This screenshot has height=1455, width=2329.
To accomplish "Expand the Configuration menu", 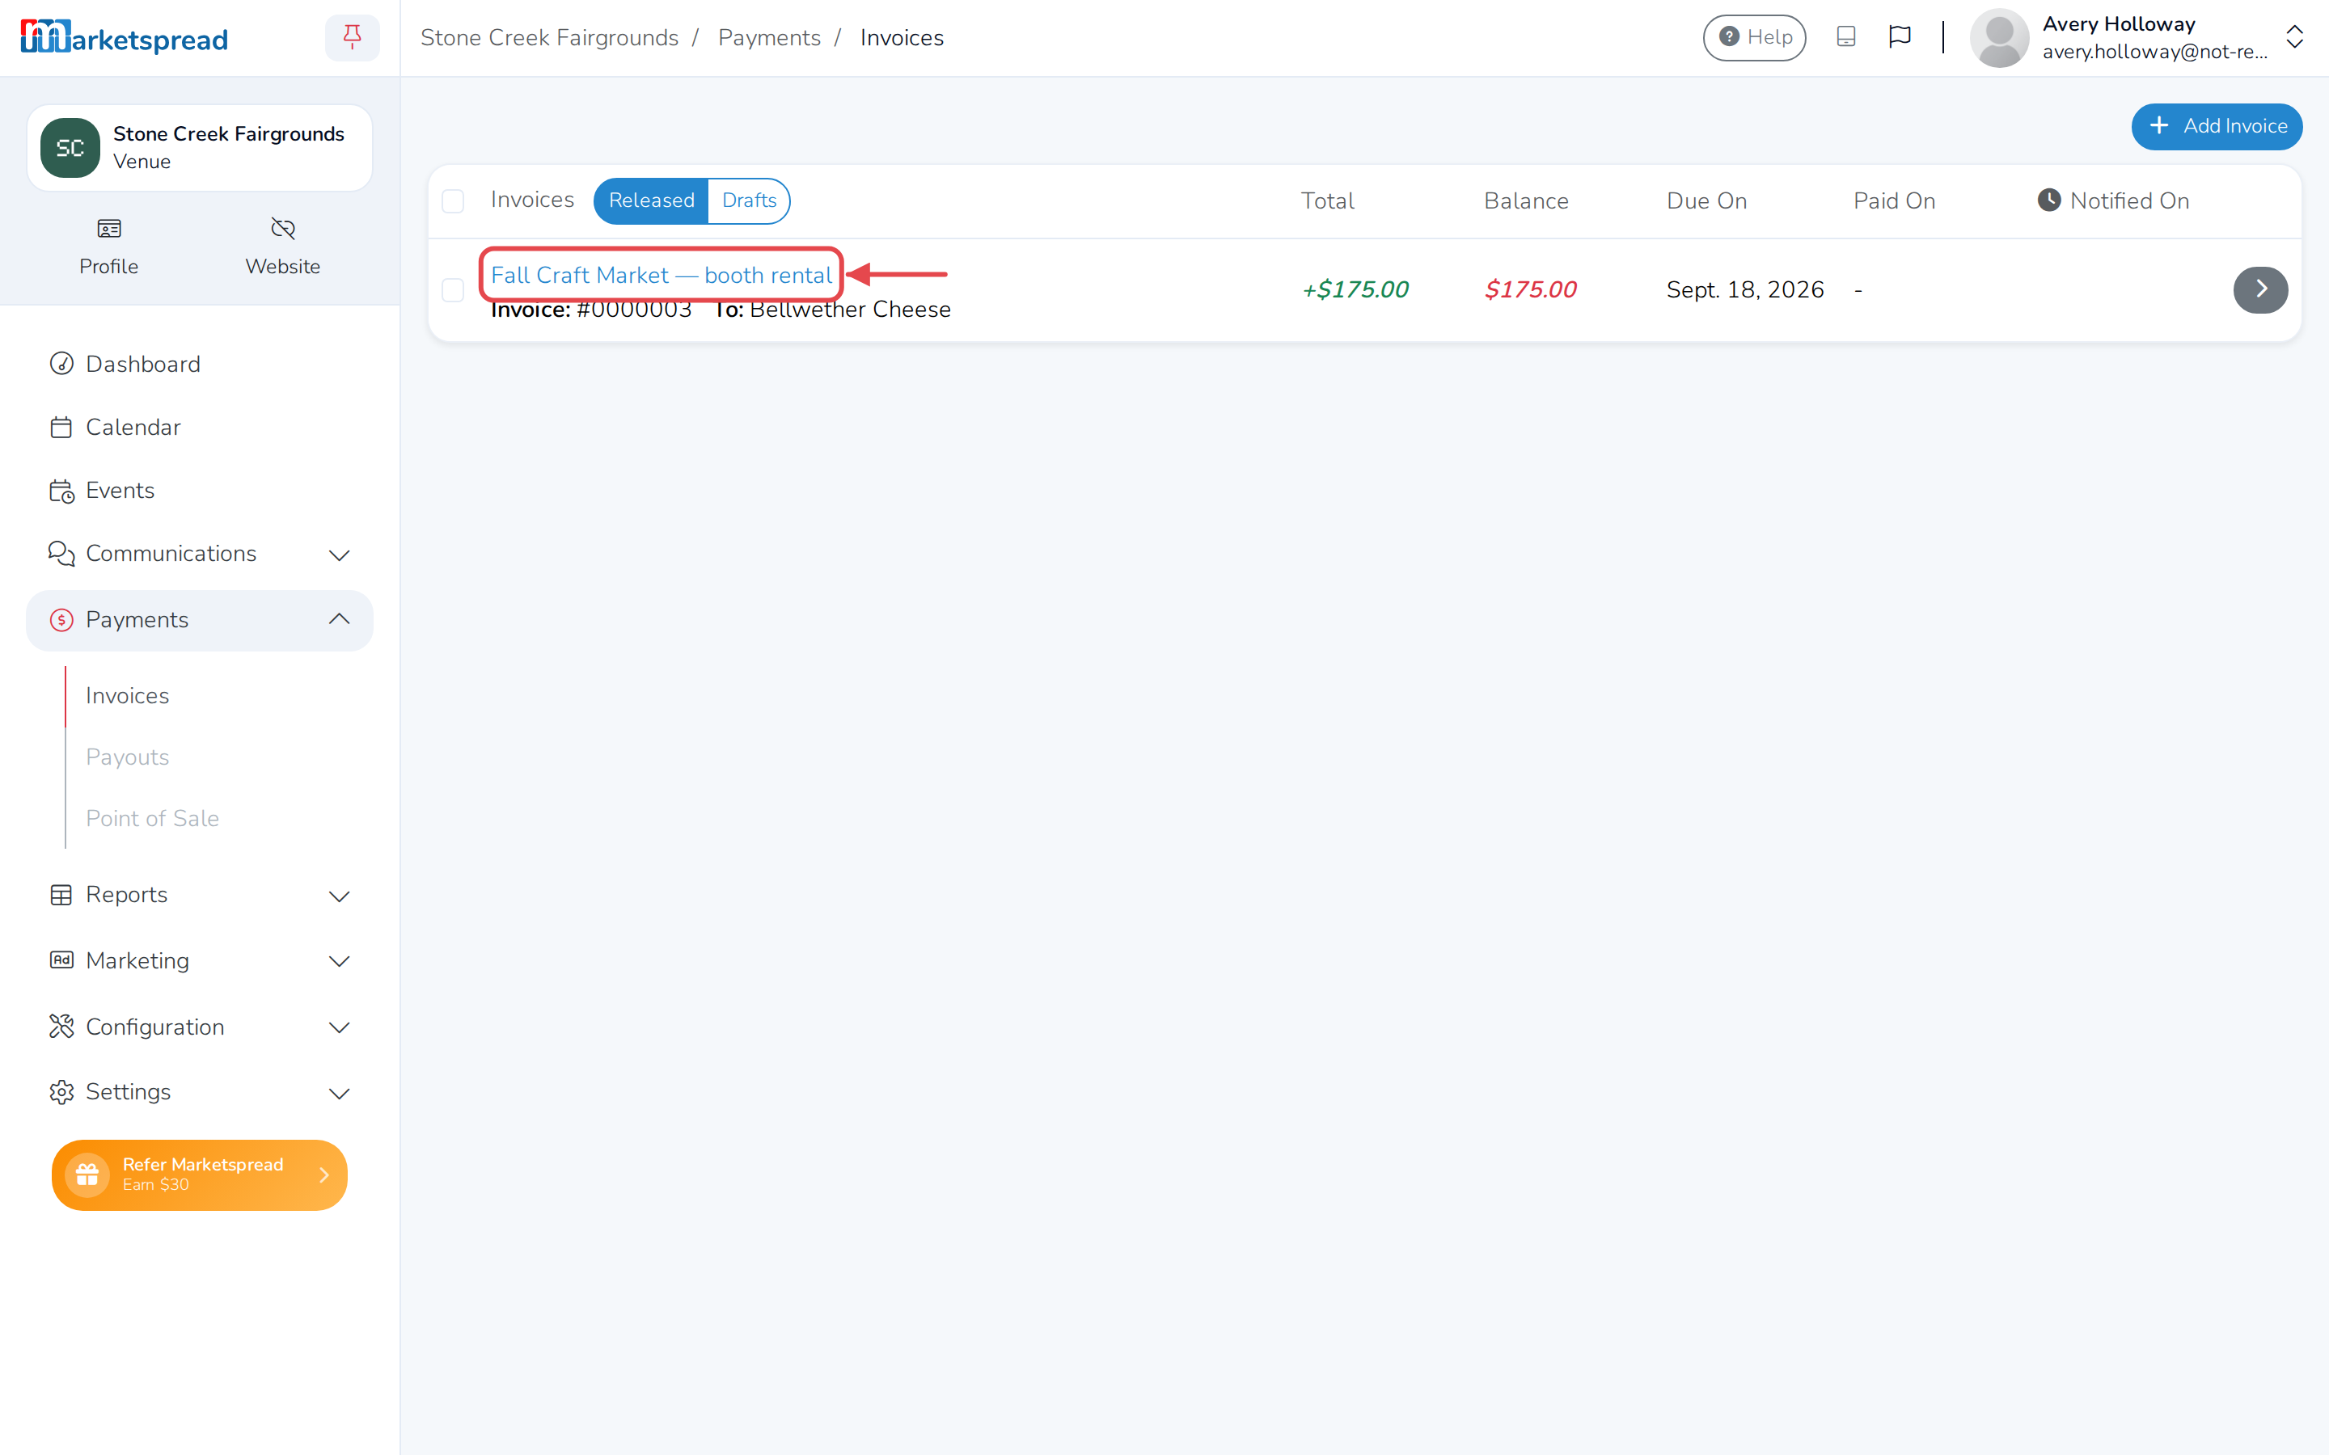I will click(199, 1027).
